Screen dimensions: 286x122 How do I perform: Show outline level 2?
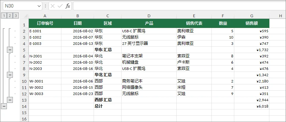click(x=10, y=16)
